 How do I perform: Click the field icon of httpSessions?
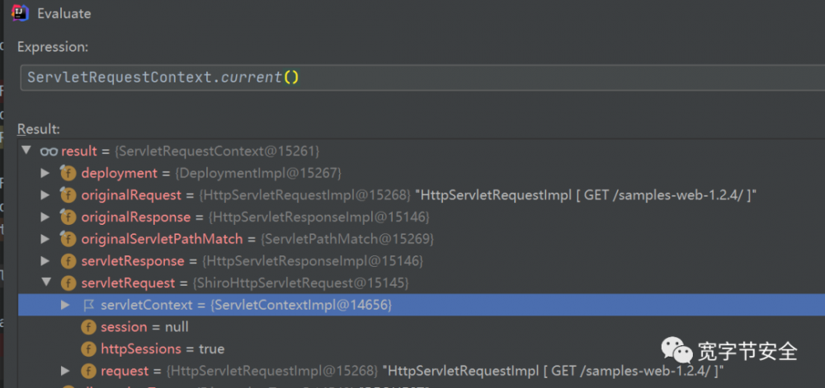pos(88,349)
